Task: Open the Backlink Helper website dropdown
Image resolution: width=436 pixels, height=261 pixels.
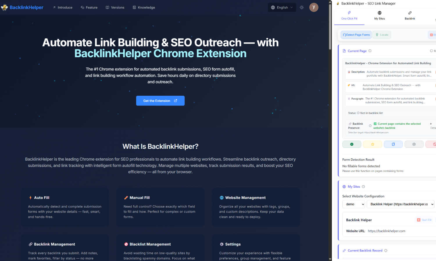Action: (x=401, y=204)
